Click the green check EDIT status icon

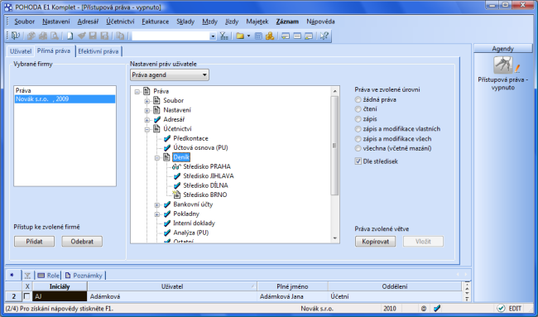coord(501,308)
